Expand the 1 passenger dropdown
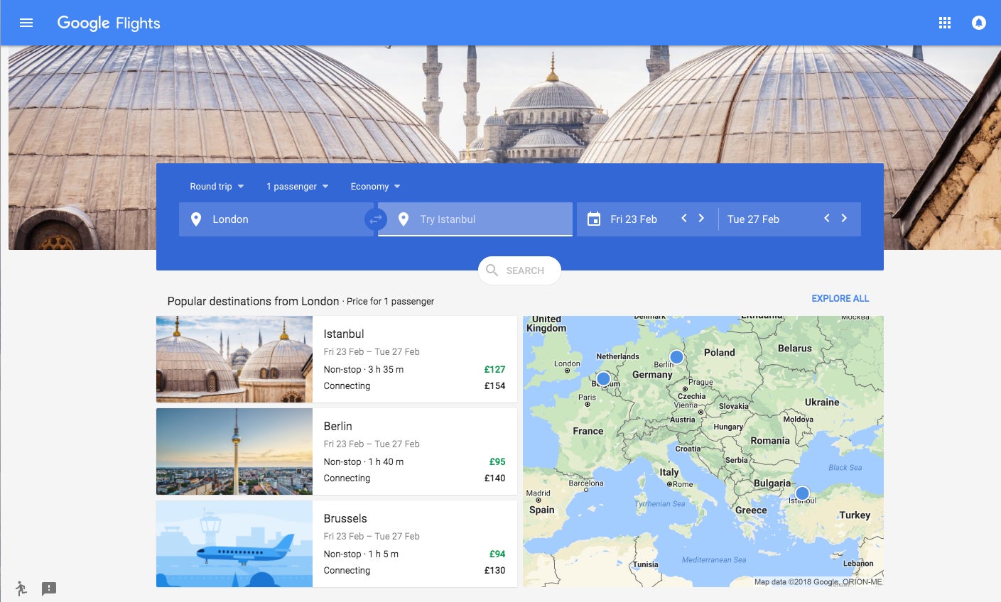The image size is (1001, 602). tap(298, 187)
